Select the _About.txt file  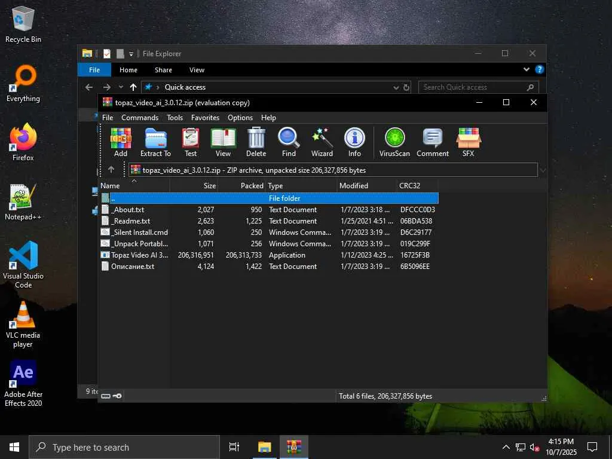point(268,210)
